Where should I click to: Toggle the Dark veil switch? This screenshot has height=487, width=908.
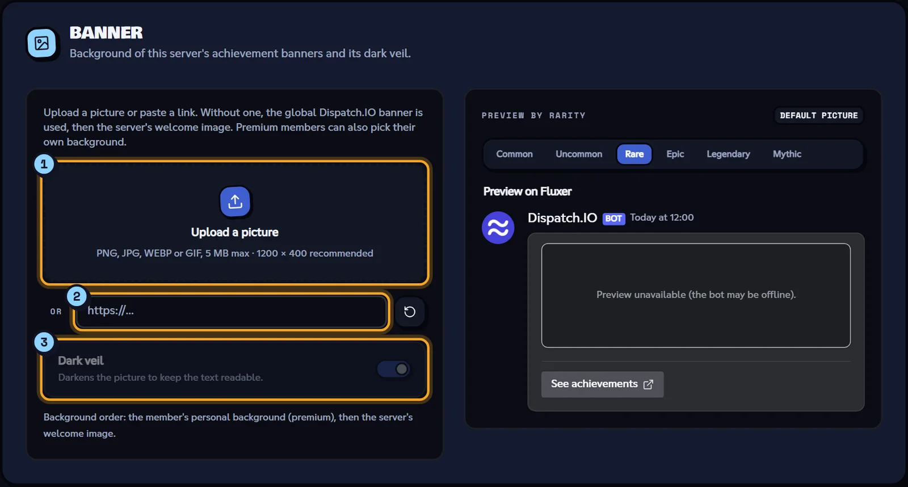pos(394,370)
